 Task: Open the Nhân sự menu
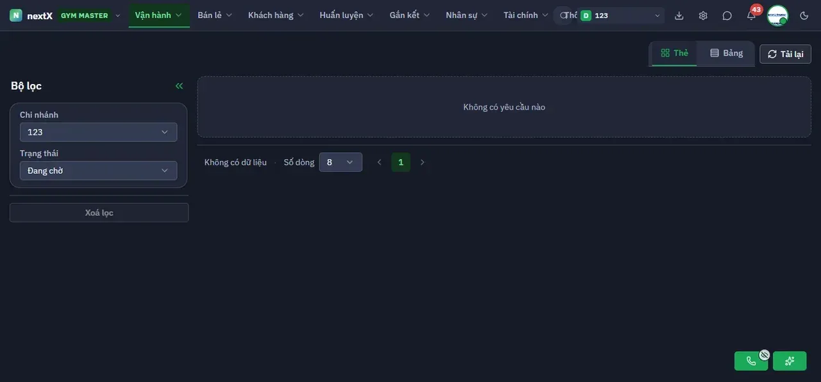tap(467, 15)
